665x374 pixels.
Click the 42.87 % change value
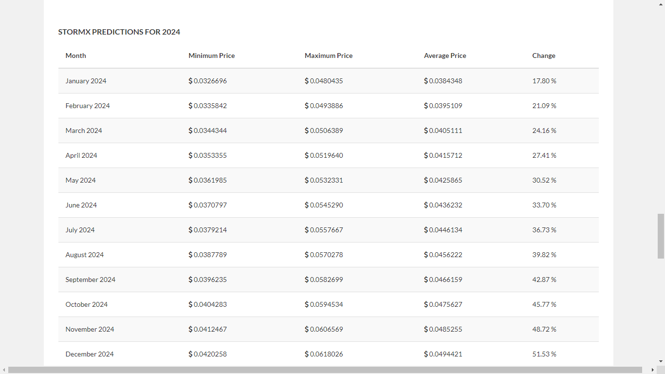coord(544,280)
